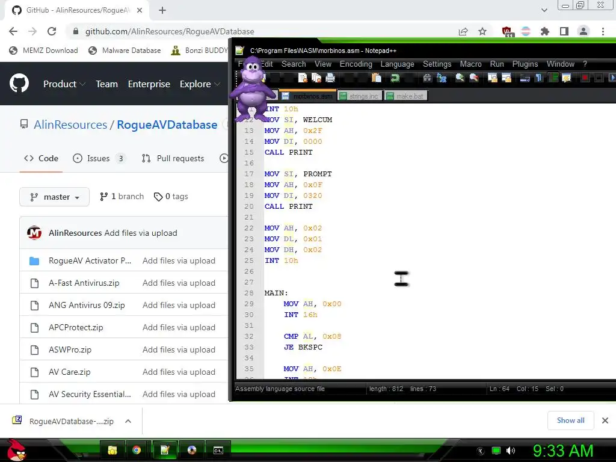This screenshot has width=616, height=462.
Task: Switch to the make.bat tab
Action: click(x=406, y=96)
